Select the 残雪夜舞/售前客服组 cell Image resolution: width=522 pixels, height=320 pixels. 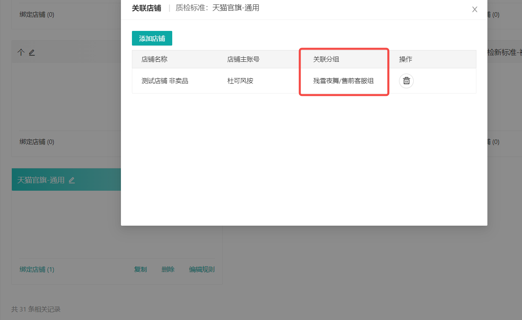(x=343, y=81)
